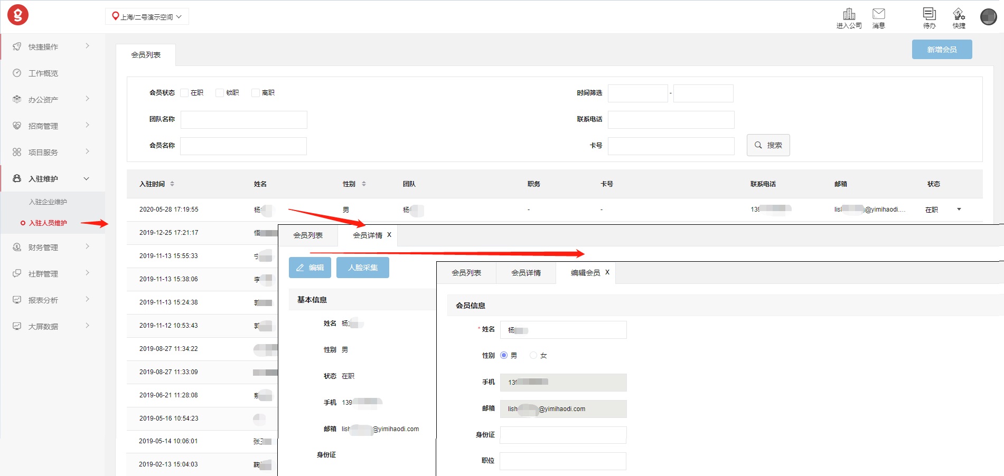Click the 搜索 search button
Image resolution: width=1004 pixels, height=476 pixels.
768,145
